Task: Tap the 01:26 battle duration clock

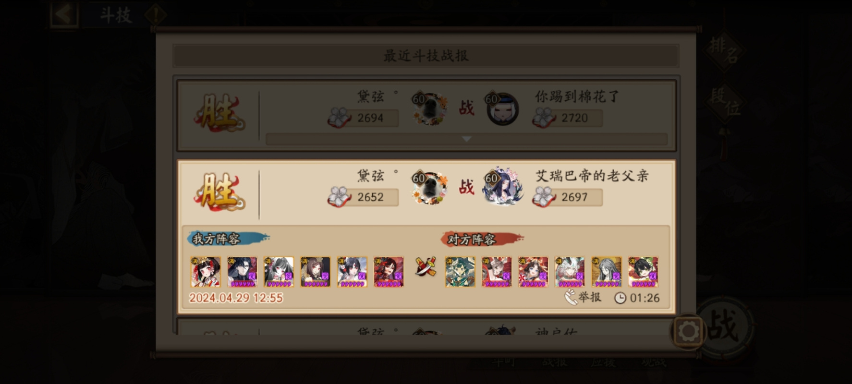Action: tap(637, 298)
